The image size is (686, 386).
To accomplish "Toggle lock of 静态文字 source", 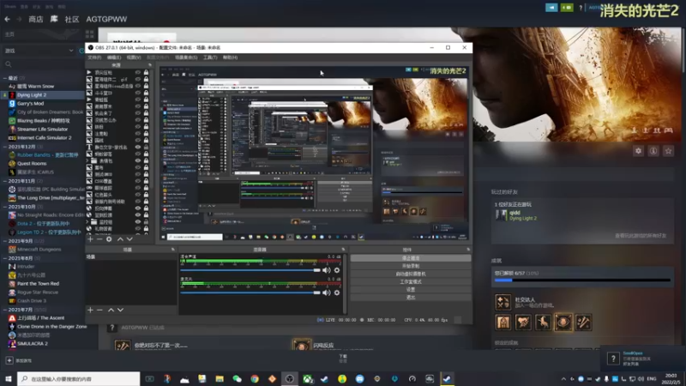I will 146,147.
